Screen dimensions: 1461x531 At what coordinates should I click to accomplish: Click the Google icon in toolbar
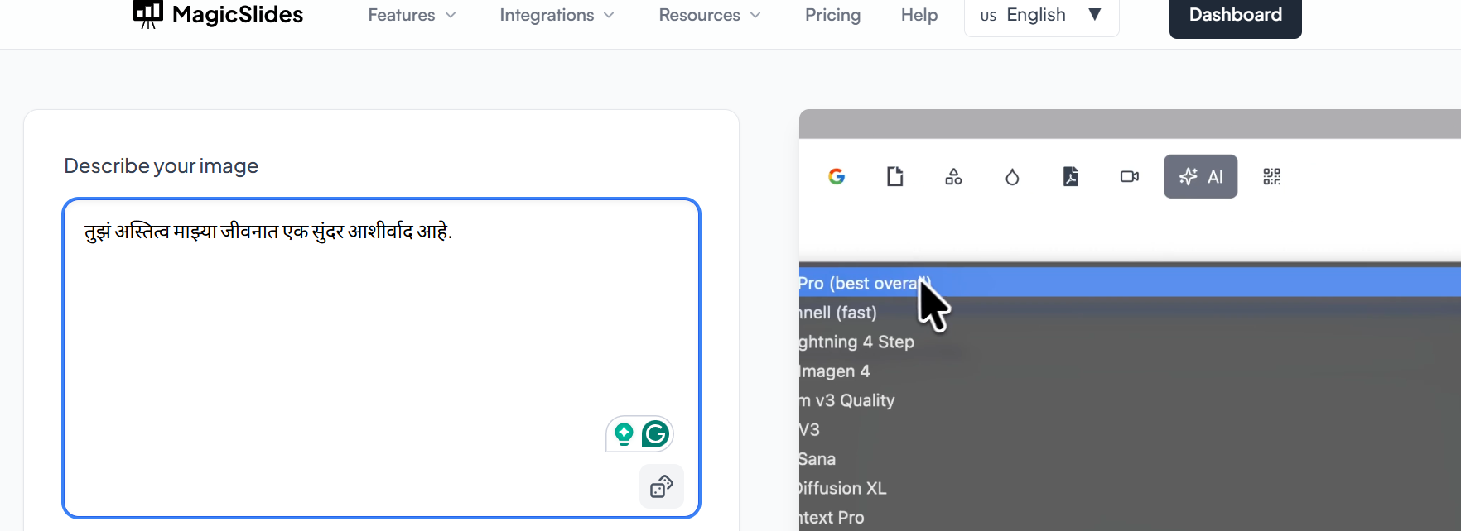coord(837,176)
